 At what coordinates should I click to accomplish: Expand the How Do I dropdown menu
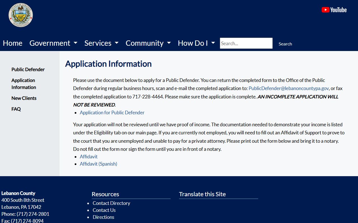point(196,43)
